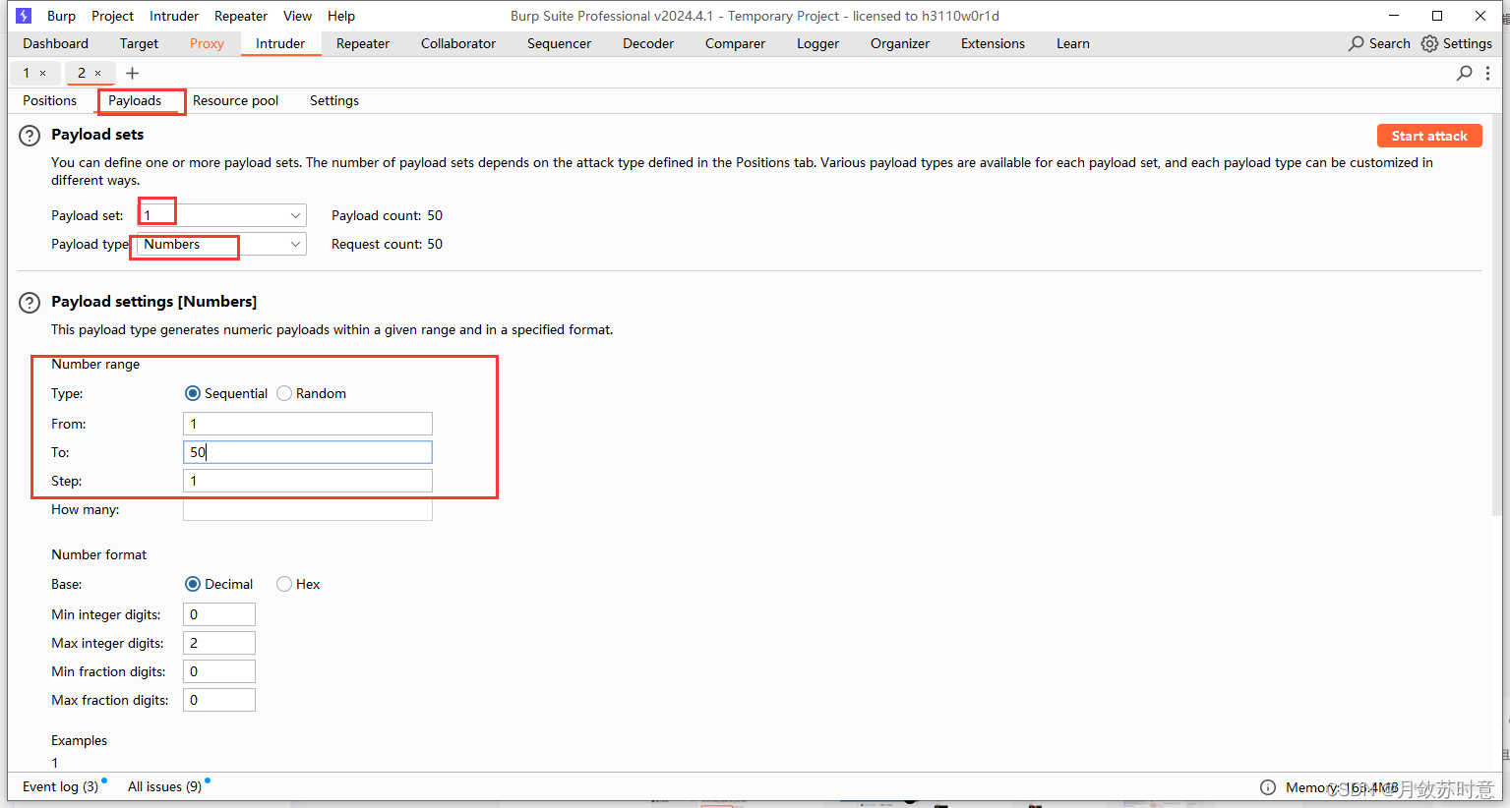The height and width of the screenshot is (808, 1510).
Task: Open the Burp menu
Action: tap(61, 16)
